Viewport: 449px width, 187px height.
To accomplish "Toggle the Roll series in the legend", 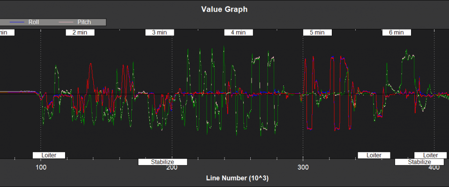I will [34, 22].
